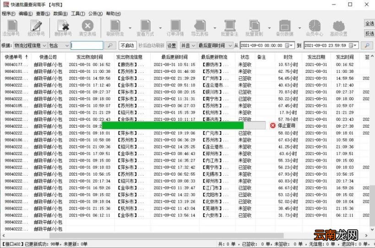Click the 62.75小时 cell
This screenshot has height=248, width=375.
[x=288, y=71]
